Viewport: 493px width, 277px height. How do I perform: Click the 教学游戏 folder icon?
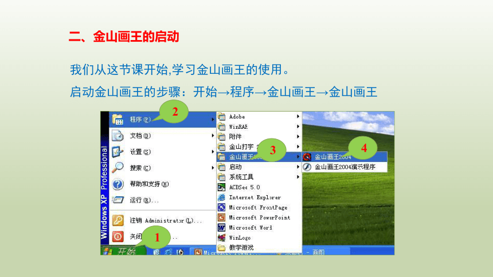tap(222, 248)
